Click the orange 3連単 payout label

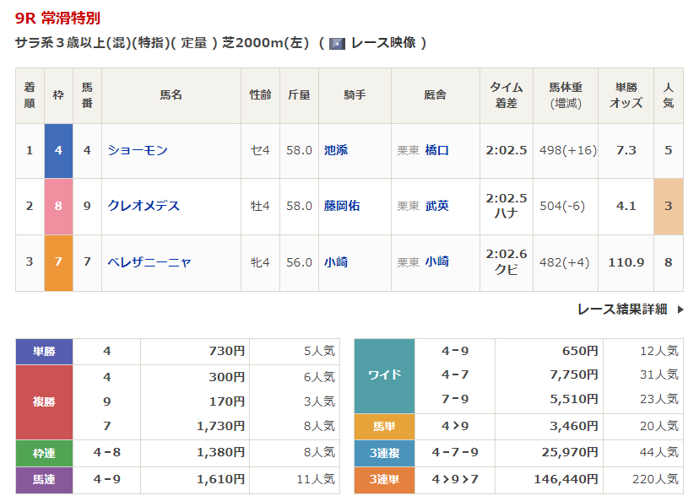point(384,479)
